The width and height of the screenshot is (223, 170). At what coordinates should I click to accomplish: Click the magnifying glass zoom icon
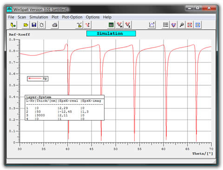pos(182,25)
